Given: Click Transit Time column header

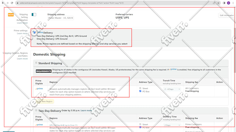Looking at the screenshot, I should point(169,81).
